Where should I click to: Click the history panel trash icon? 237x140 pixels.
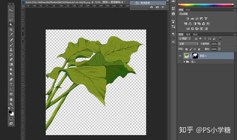163,7
